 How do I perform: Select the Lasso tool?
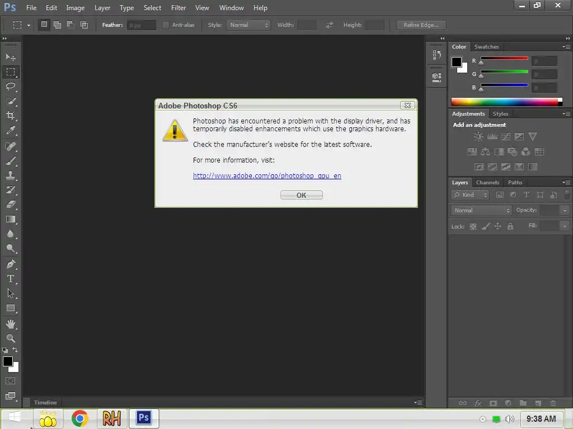point(11,87)
